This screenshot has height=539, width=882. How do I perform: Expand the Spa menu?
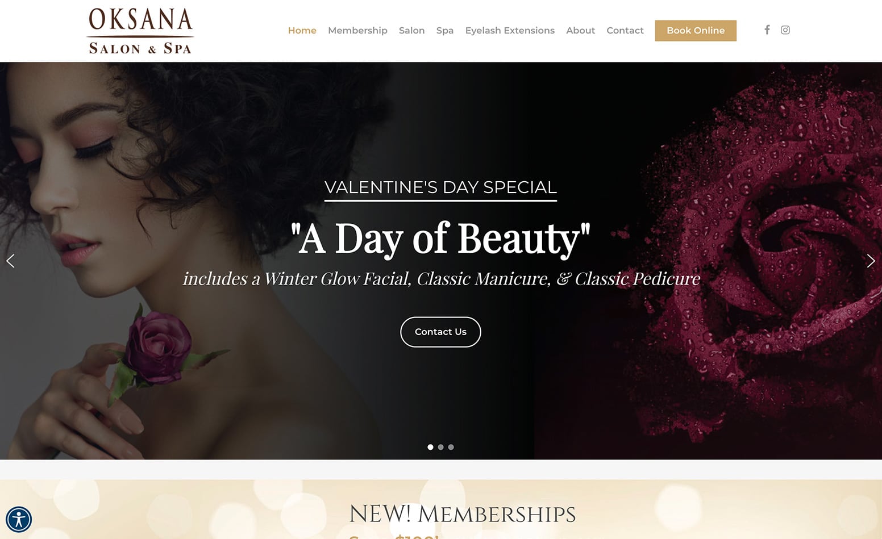tap(444, 31)
